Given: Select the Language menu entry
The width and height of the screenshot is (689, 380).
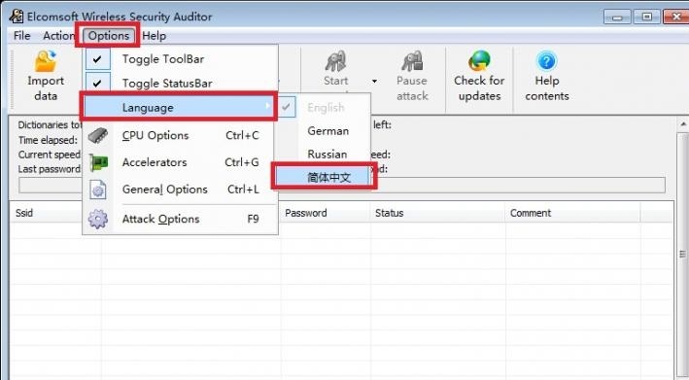Looking at the screenshot, I should [179, 107].
